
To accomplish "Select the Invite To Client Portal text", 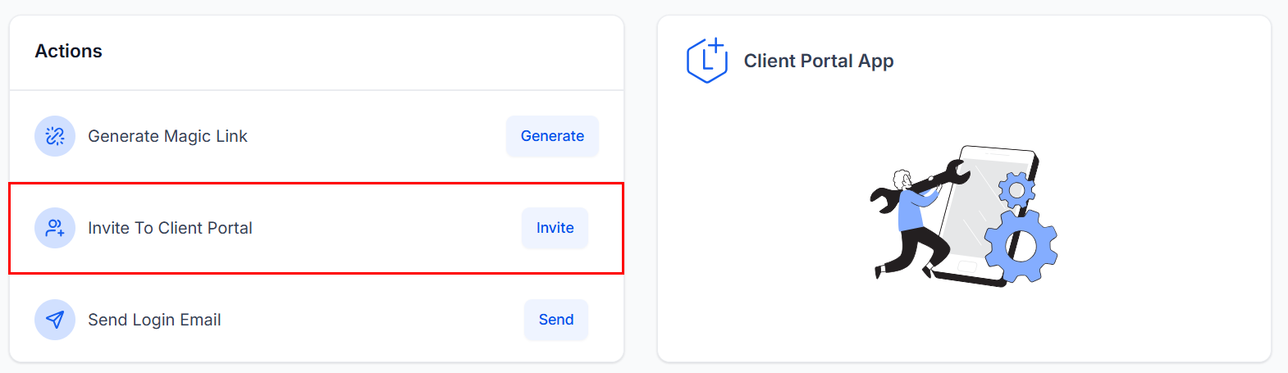I will 170,228.
